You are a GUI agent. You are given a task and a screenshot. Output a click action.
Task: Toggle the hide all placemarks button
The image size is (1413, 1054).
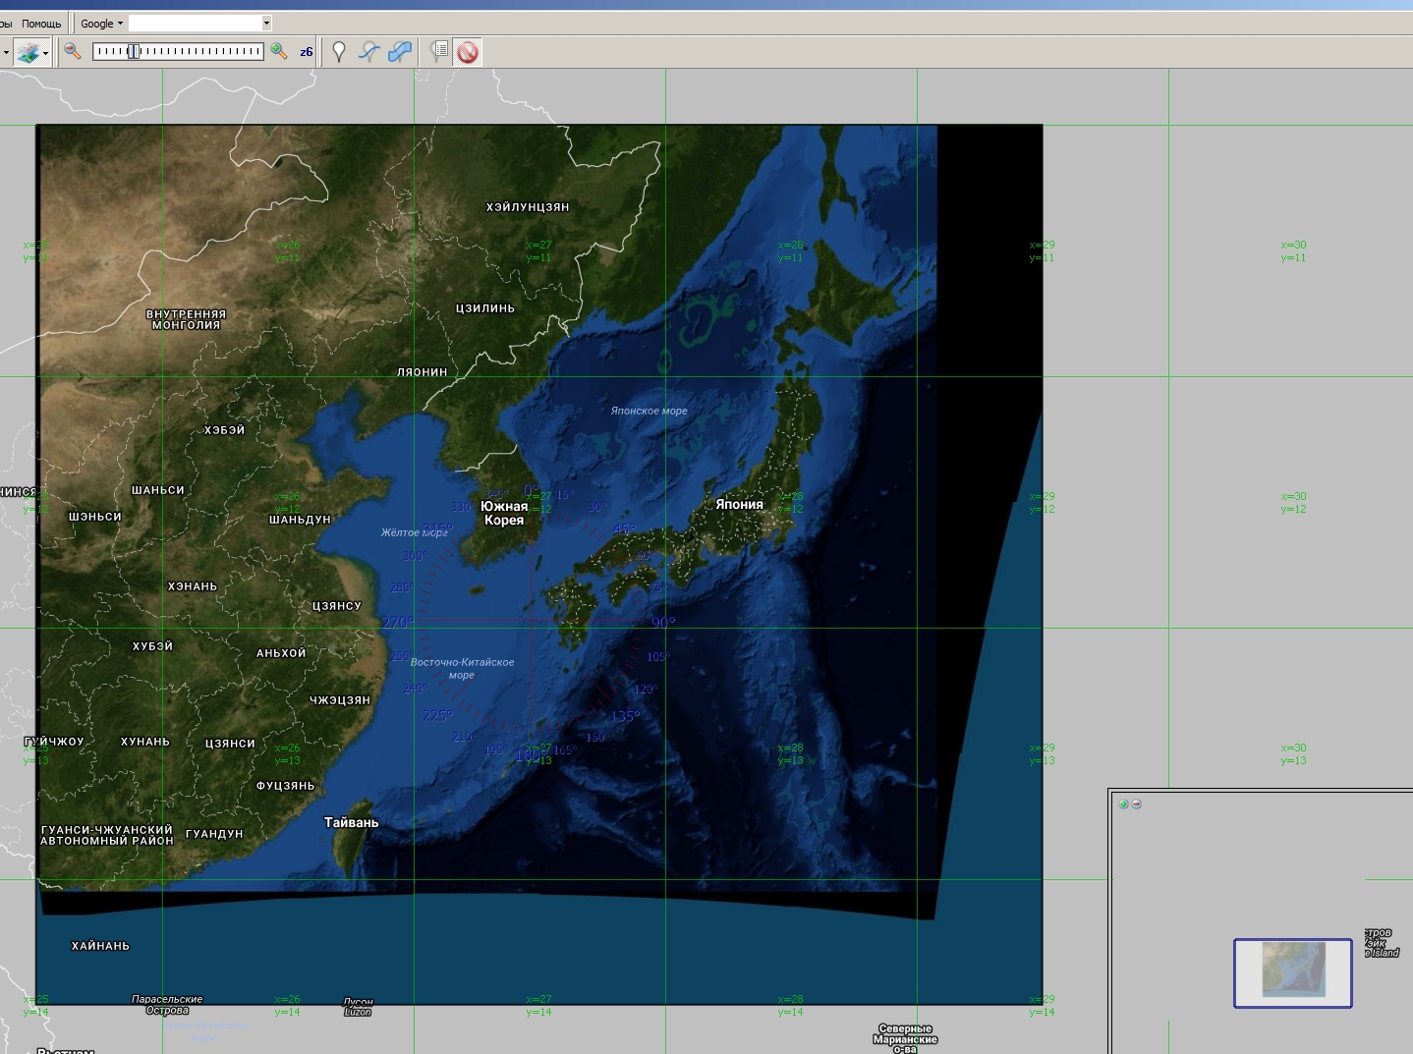(x=468, y=52)
